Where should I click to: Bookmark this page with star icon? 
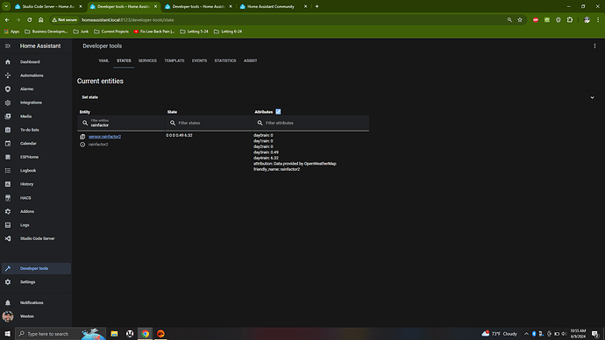(520, 19)
